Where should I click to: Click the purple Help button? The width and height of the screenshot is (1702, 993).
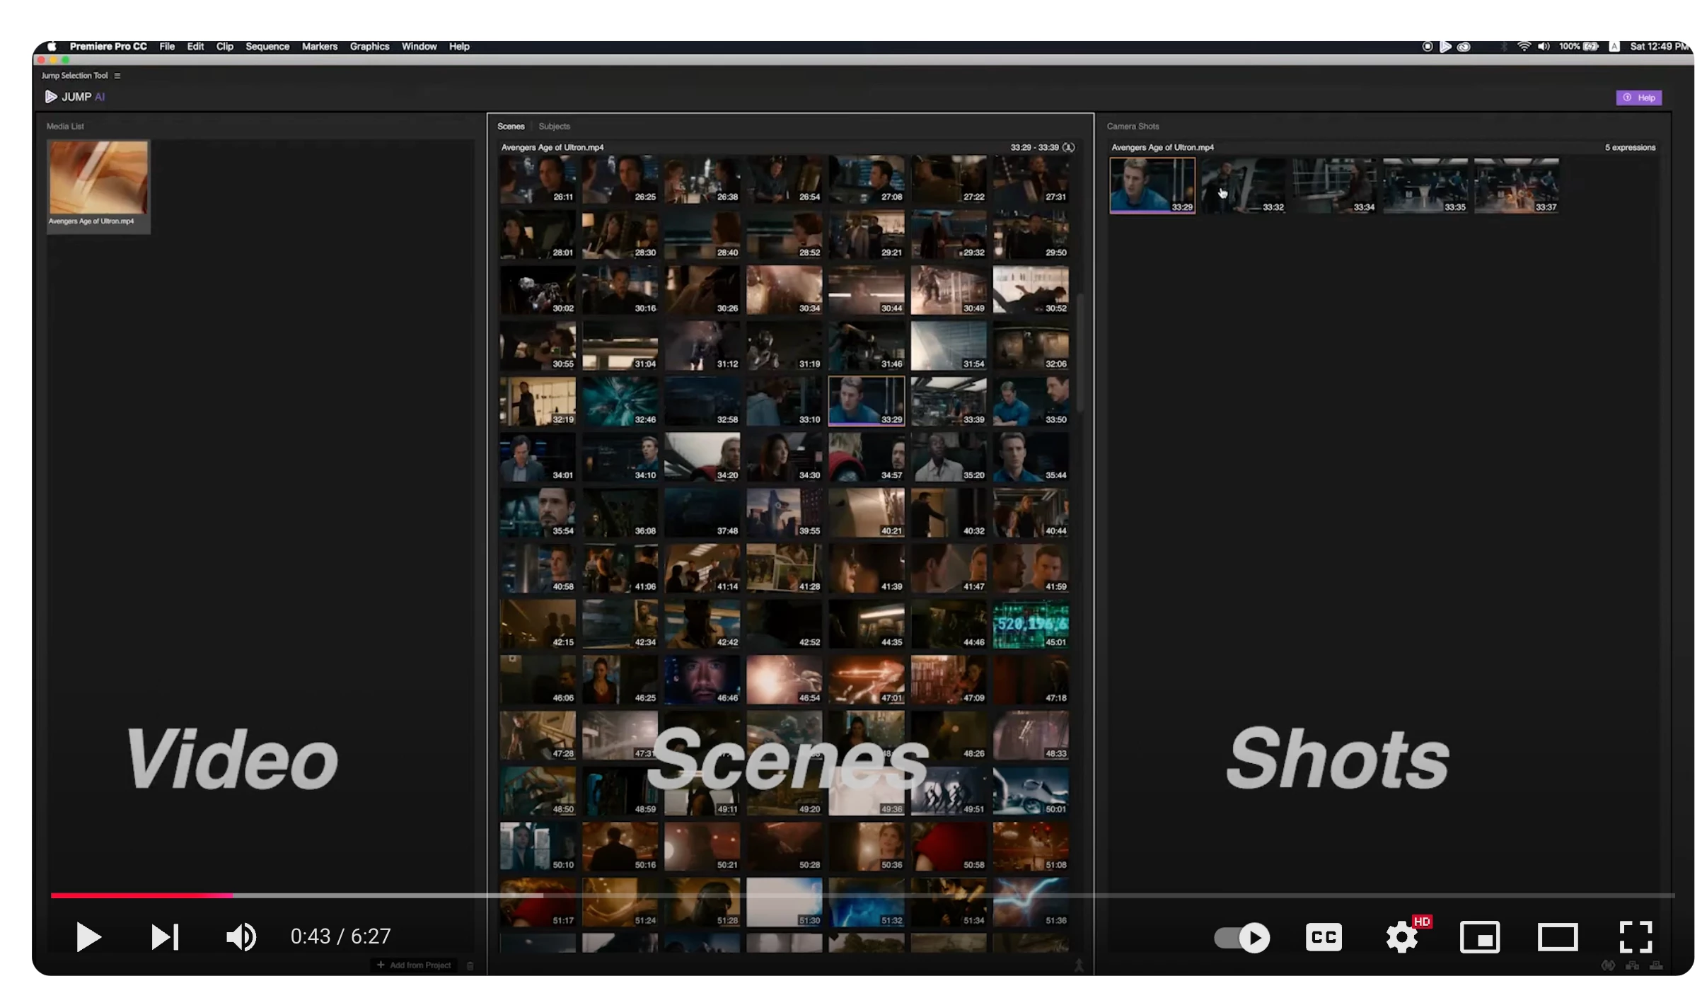click(1638, 98)
